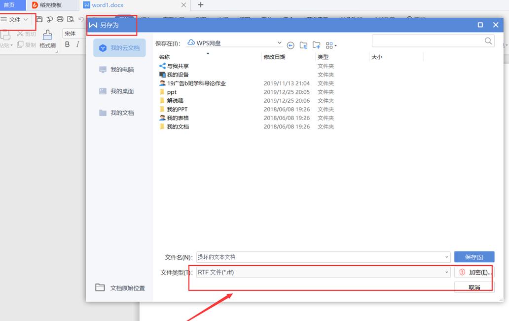Toggle italic formatting with the I button
Screen dimensions: 509x321
(x=77, y=44)
